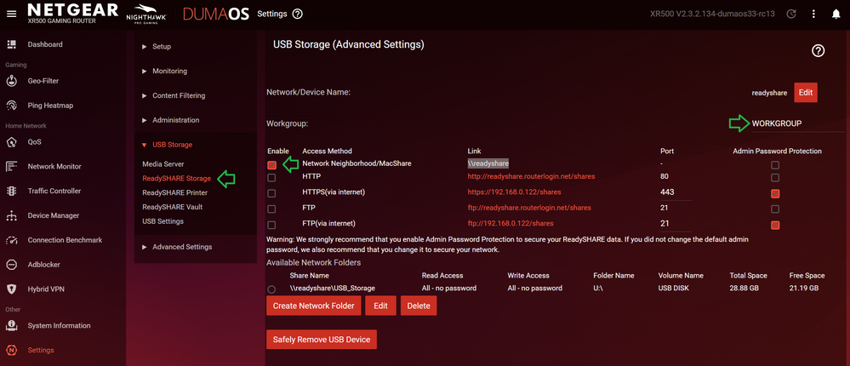Open https://192.168.0.122/shares link
Image resolution: width=850 pixels, height=366 pixels.
coord(515,192)
